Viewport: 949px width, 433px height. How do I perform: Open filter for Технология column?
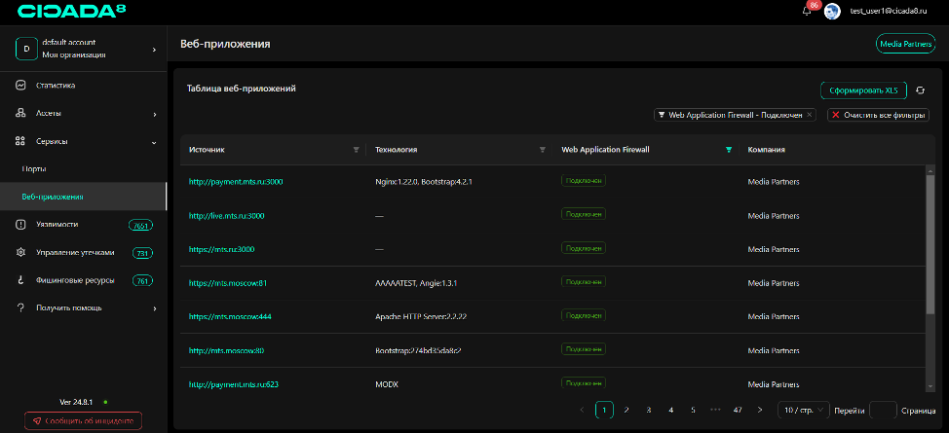point(542,150)
